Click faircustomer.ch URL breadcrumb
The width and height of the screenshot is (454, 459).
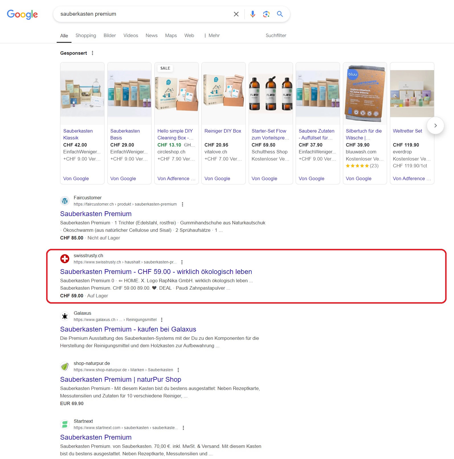[125, 204]
